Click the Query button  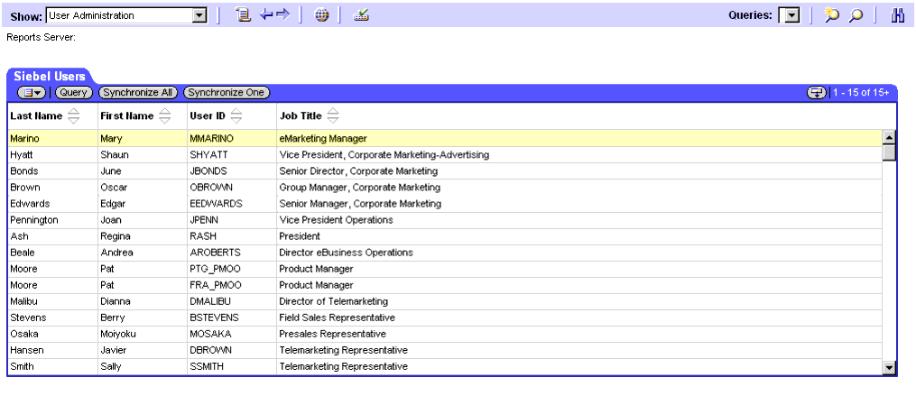(x=74, y=92)
